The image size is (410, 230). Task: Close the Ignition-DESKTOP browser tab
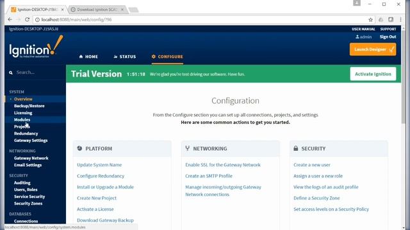click(63, 10)
